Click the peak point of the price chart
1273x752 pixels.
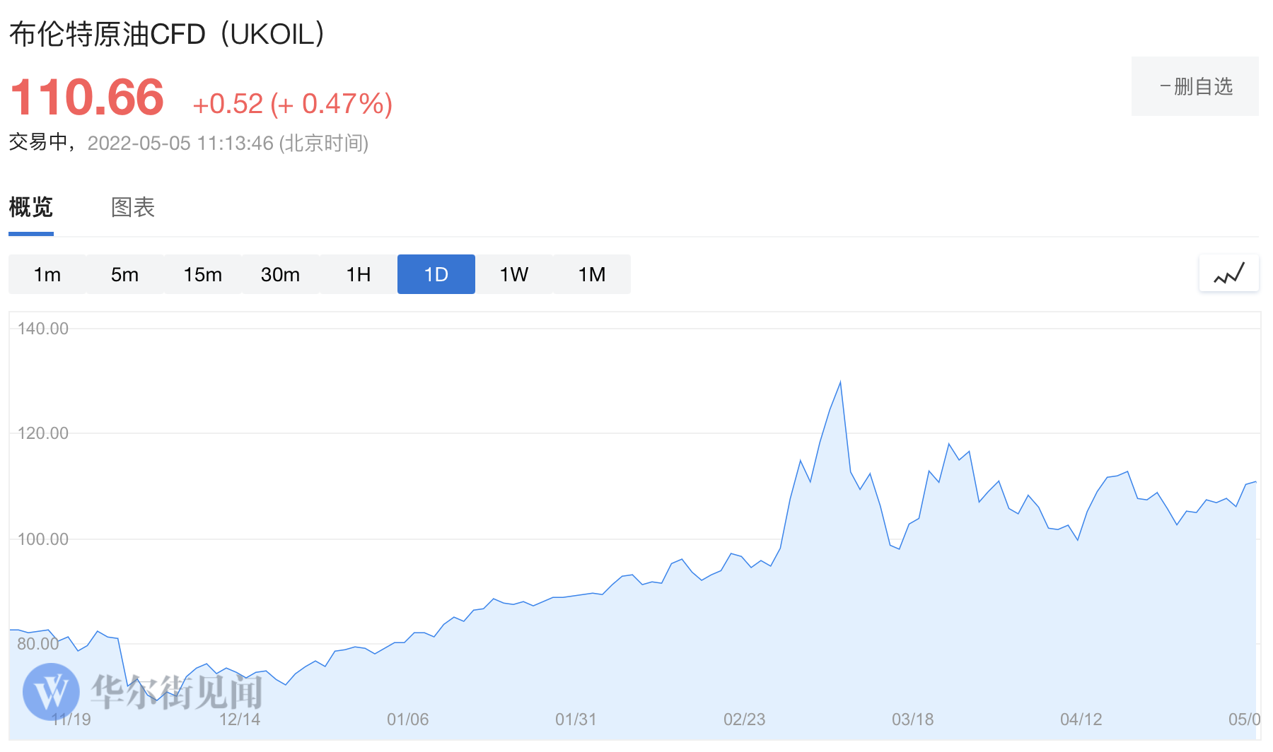point(840,382)
